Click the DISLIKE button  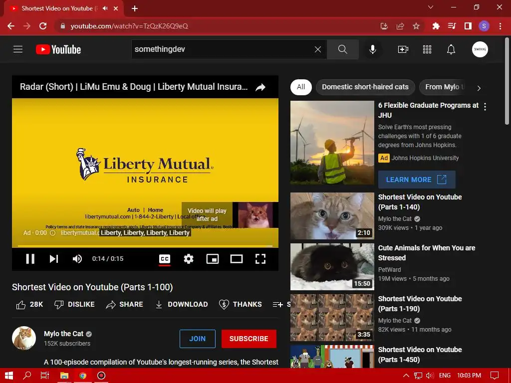(74, 305)
